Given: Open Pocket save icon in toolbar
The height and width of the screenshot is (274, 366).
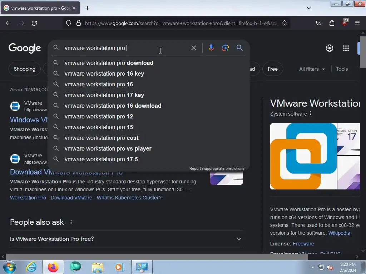Looking at the screenshot, I should [318, 23].
